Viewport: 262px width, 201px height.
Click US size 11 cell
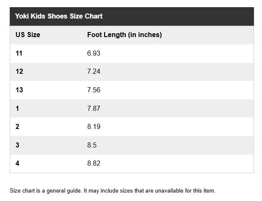tap(19, 53)
